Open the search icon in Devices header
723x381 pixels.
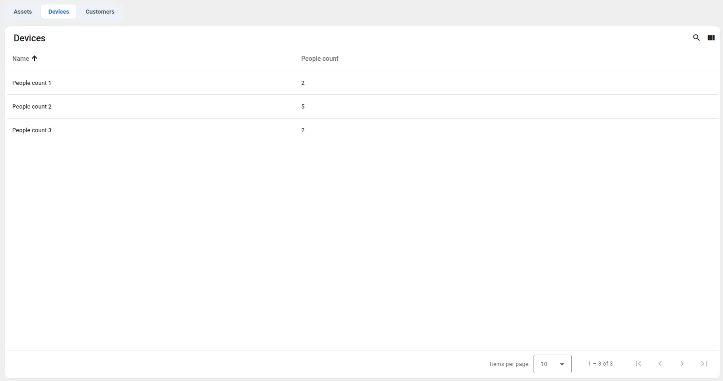point(696,38)
